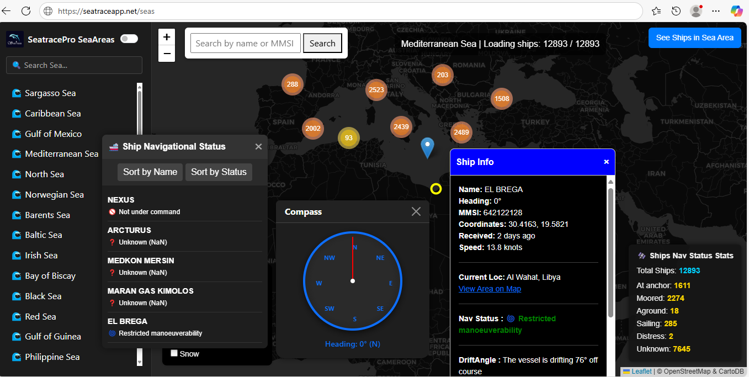Image resolution: width=749 pixels, height=377 pixels.
Task: Click See Ships in Sea Area button
Action: pyautogui.click(x=694, y=38)
